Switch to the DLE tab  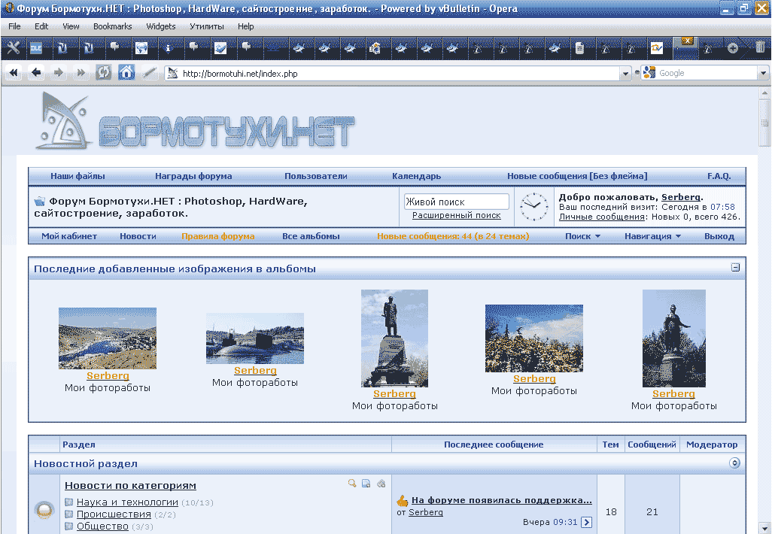point(36,47)
